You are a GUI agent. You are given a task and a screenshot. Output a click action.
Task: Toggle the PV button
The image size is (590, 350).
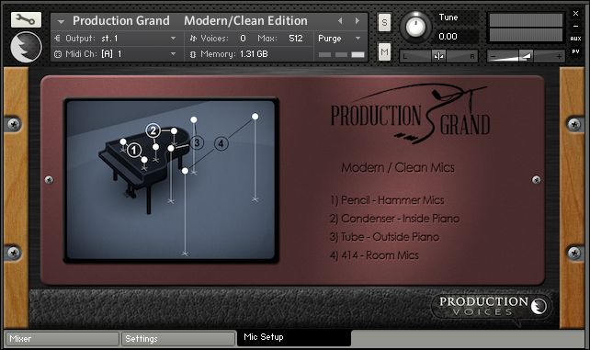[x=575, y=51]
